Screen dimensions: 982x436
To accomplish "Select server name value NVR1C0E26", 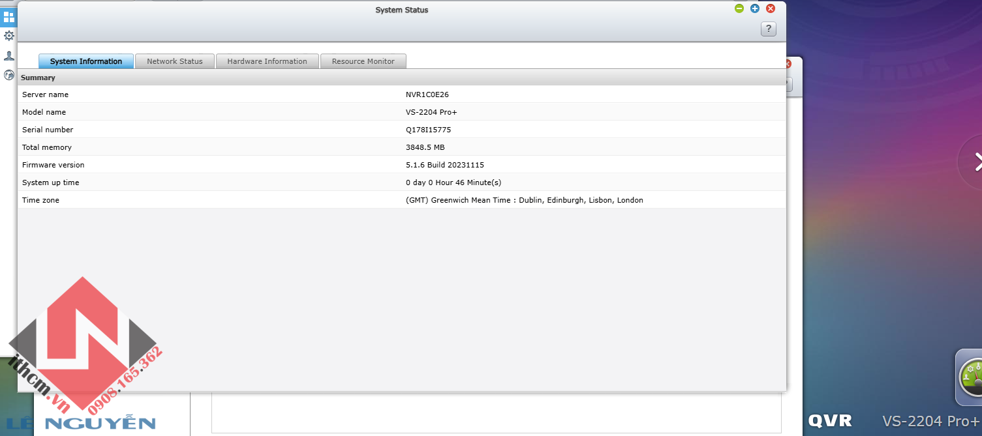I will (427, 94).
